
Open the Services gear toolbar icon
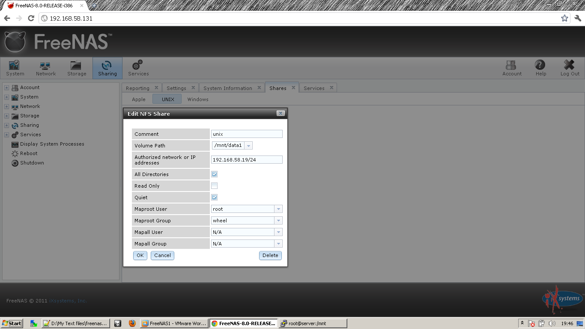click(x=138, y=68)
